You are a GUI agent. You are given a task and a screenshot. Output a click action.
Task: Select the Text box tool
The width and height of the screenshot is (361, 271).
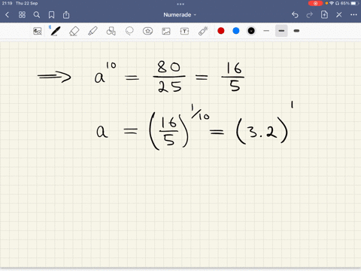(x=184, y=31)
